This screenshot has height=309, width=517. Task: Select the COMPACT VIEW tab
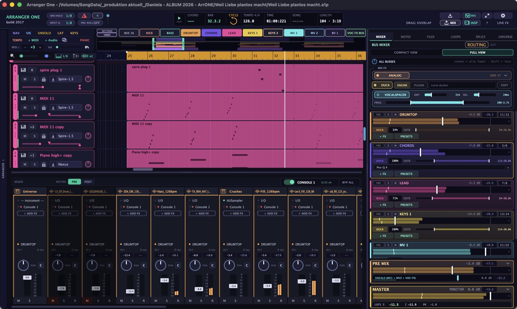click(406, 53)
